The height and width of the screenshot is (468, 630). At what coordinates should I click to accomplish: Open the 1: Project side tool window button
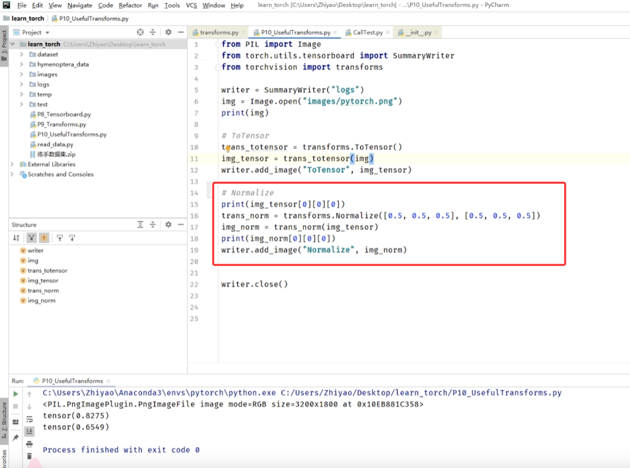[4, 46]
